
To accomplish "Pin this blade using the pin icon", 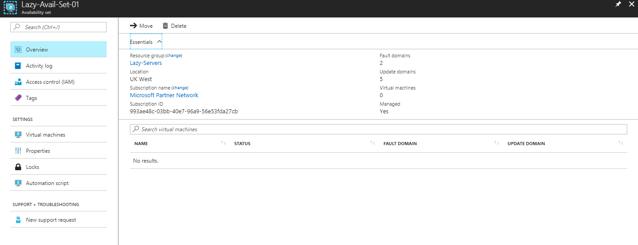I will click(618, 4).
